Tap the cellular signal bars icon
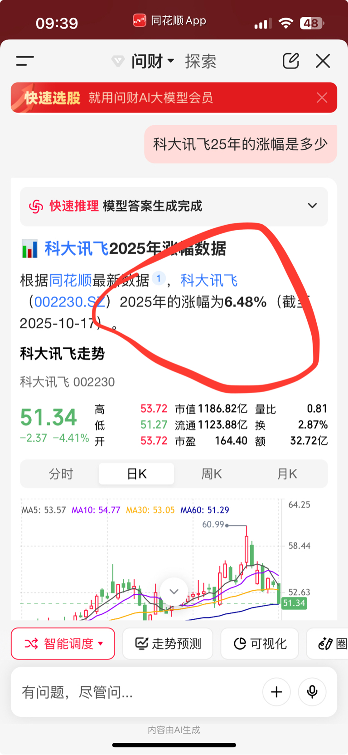The height and width of the screenshot is (755, 348). click(x=263, y=24)
